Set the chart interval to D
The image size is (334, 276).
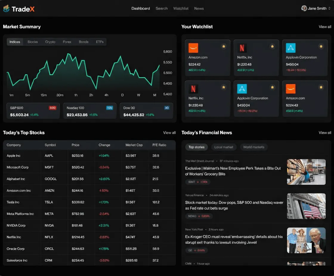[123, 95]
